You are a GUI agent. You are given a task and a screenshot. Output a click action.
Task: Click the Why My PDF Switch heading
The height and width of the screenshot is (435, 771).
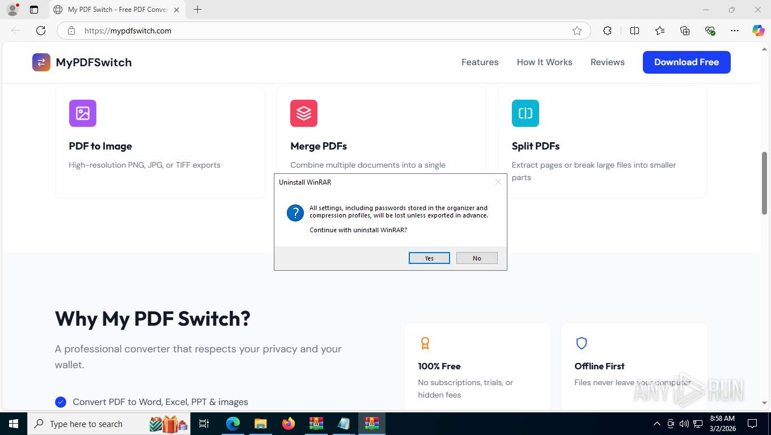152,319
